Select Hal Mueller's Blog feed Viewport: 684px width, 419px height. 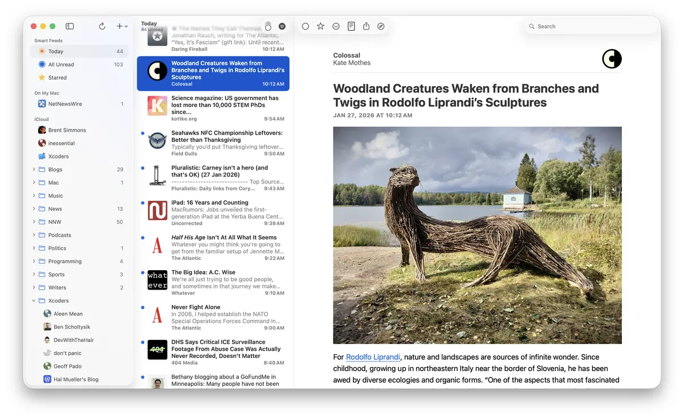coord(80,379)
